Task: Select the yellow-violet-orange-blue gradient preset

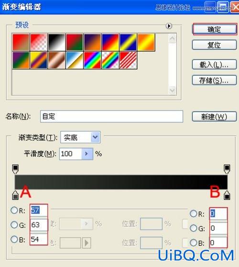Action: click(39, 60)
